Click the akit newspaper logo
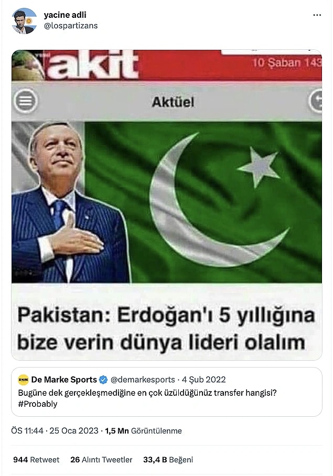Viewport: 333px width, 476px height. click(93, 65)
